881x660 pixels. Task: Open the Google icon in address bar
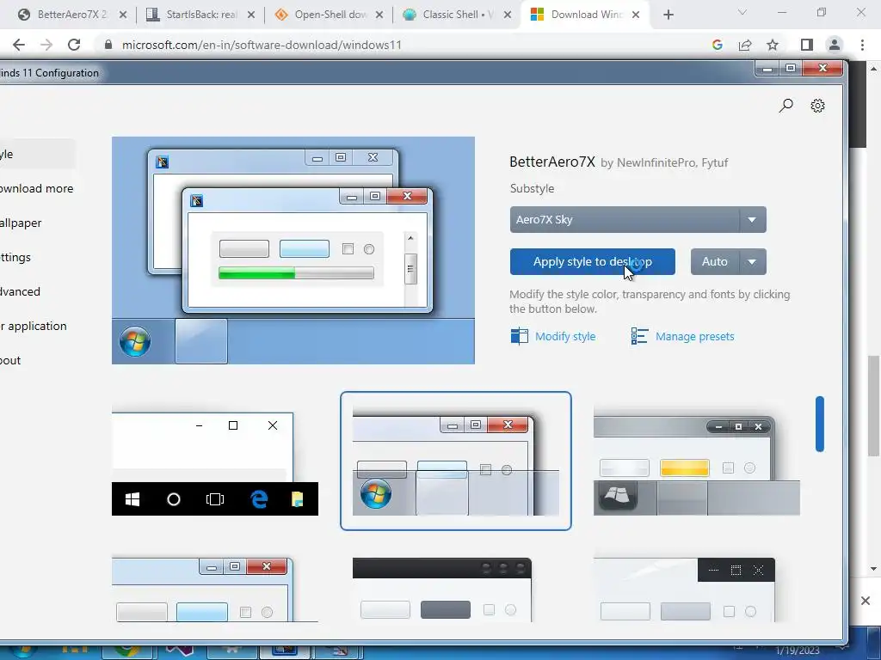tap(717, 45)
